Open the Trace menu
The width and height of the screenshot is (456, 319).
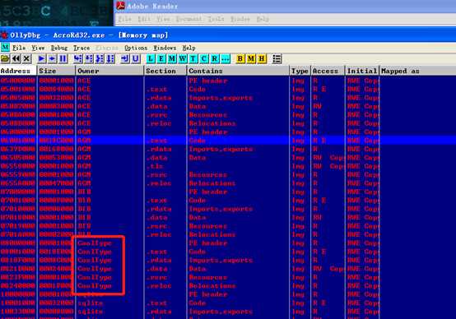(81, 48)
